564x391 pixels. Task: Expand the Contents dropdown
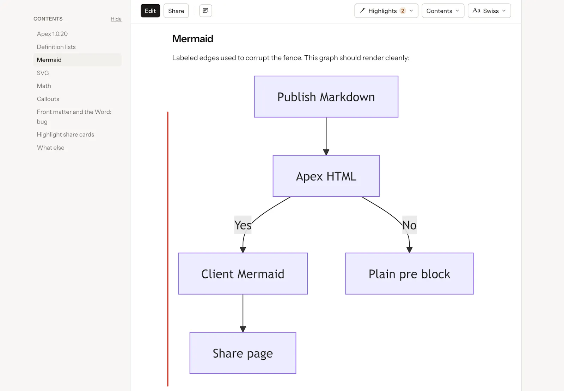[x=443, y=11]
